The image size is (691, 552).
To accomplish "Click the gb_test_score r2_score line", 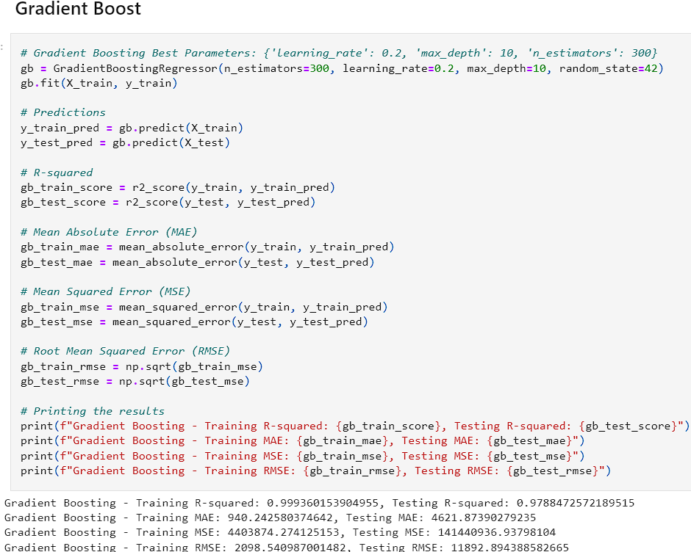I will (x=168, y=202).
